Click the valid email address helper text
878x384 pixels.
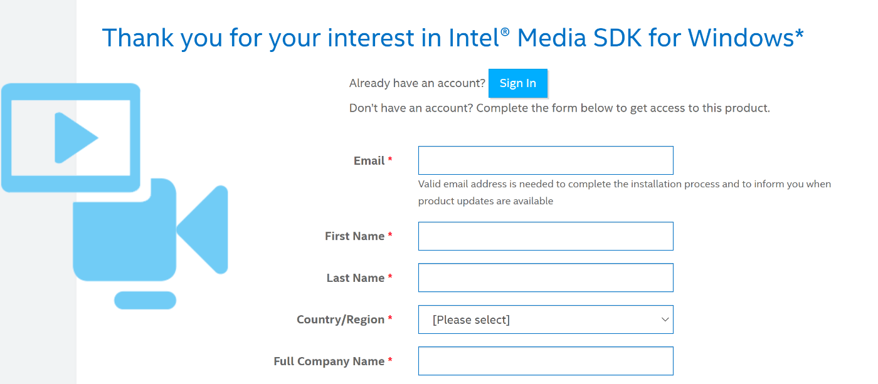625,192
